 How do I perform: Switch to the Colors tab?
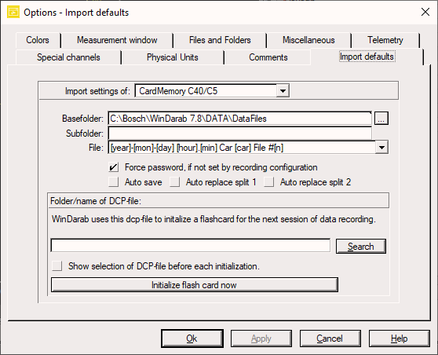coord(38,40)
